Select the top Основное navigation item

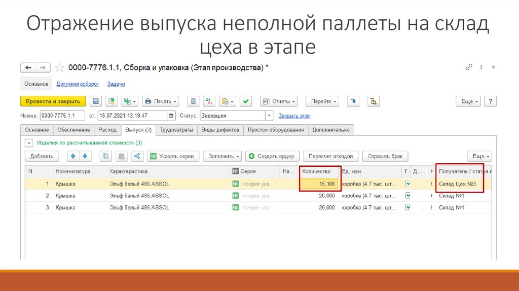(36, 84)
